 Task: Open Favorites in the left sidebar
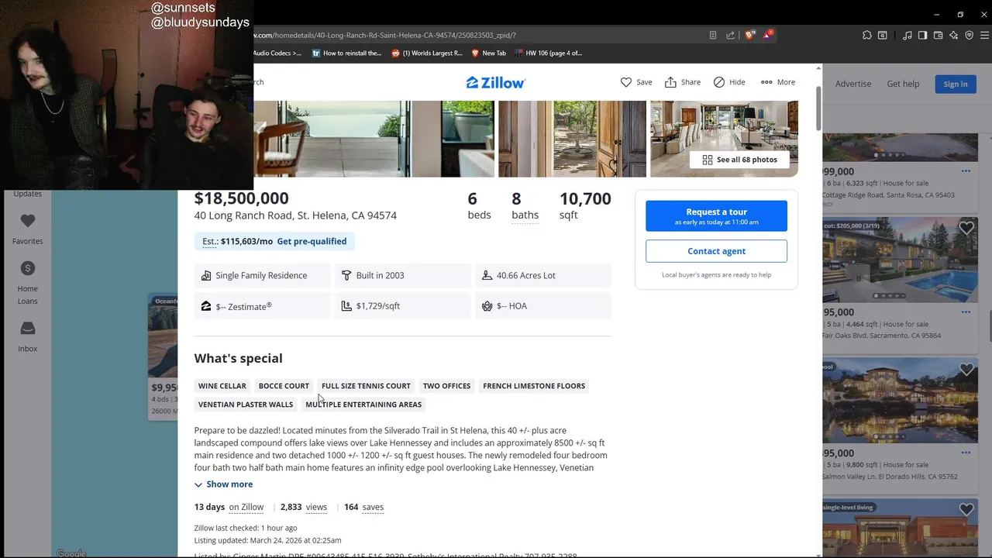click(x=27, y=229)
